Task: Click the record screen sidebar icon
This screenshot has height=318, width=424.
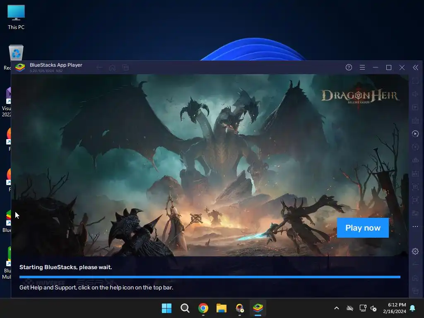Action: (415, 200)
